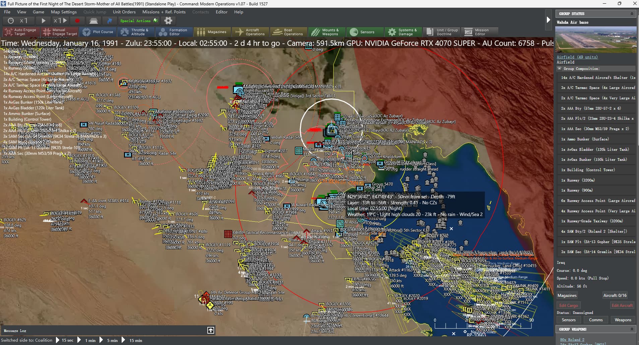639x345 pixels.
Task: Open Unit / Group Doctrine
Action: [x=442, y=32]
